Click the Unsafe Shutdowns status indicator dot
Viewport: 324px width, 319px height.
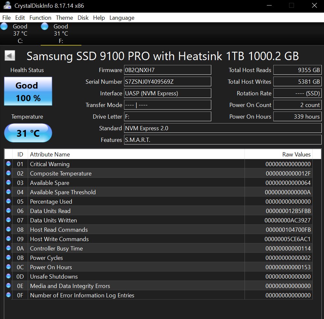8,276
